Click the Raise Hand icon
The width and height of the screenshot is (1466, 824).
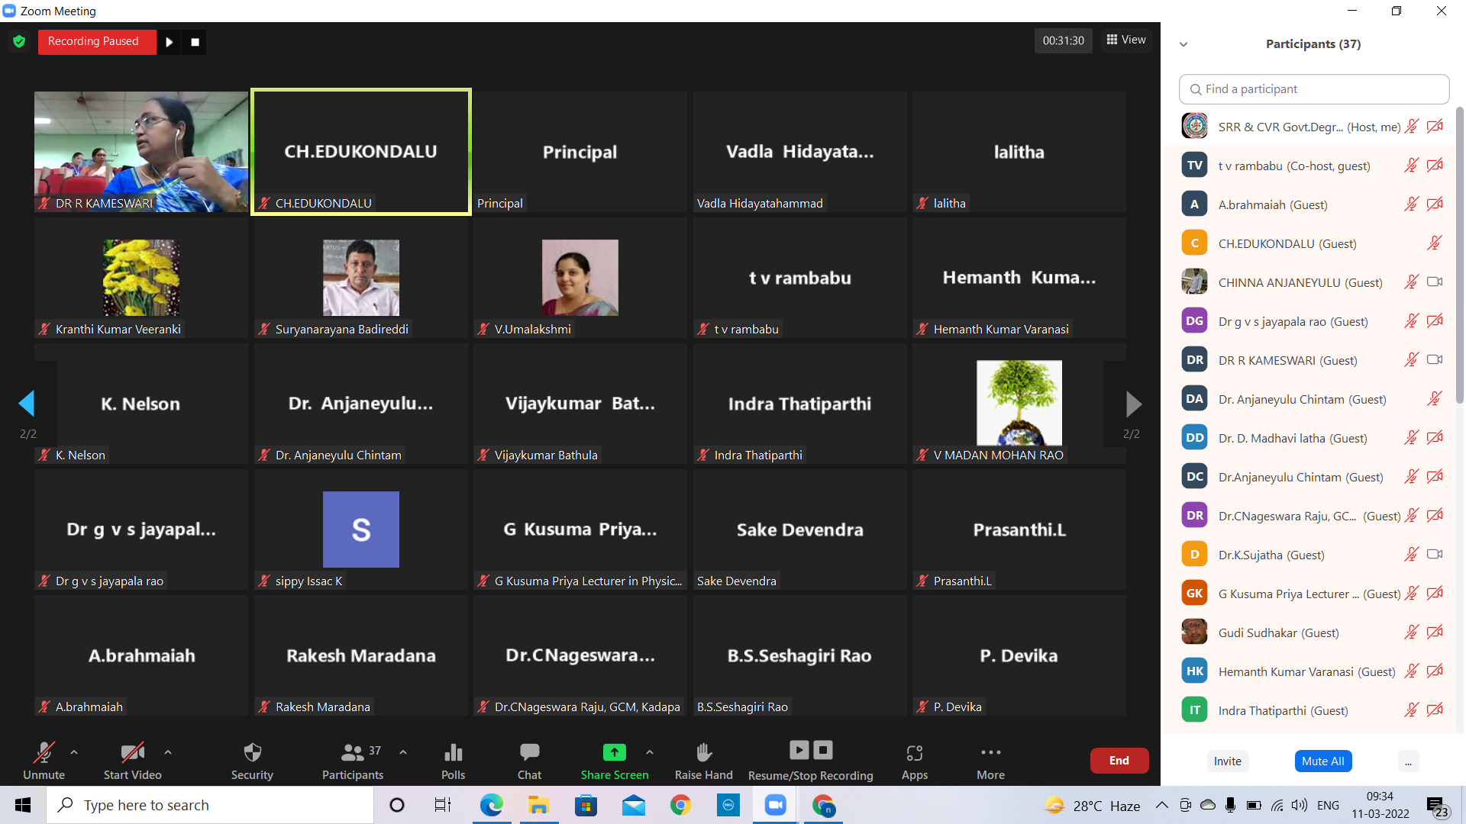click(703, 753)
